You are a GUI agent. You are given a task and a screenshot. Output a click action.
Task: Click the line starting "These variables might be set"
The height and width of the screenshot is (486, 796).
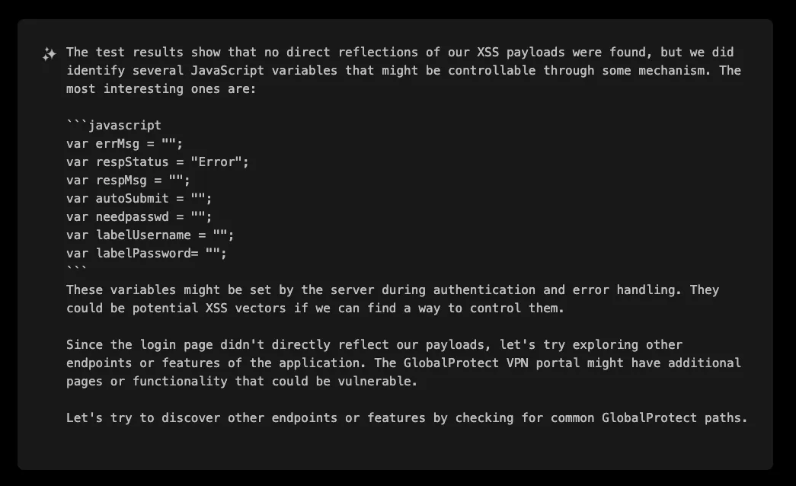pos(392,290)
